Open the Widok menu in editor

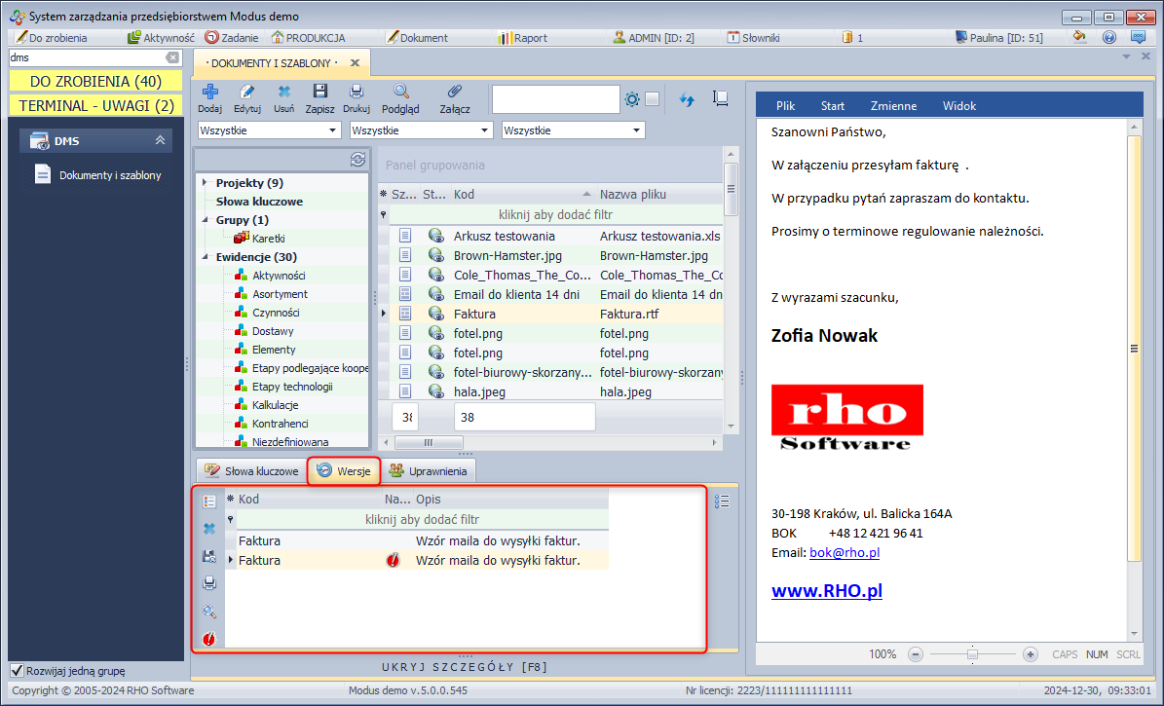coord(959,105)
